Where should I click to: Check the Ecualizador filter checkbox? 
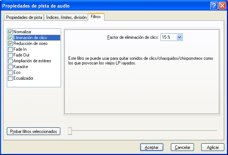10,78
